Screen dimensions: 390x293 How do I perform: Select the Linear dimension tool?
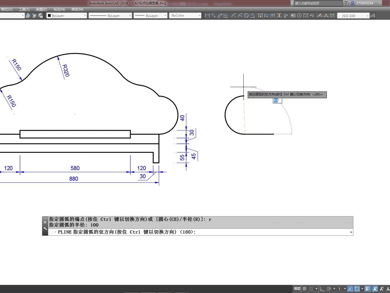click(x=207, y=15)
